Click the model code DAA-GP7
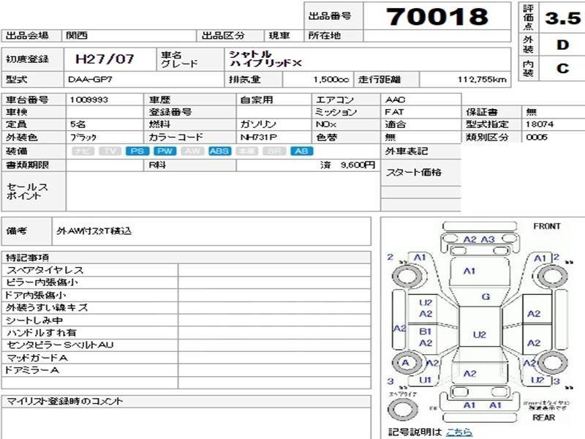585x439 pixels. [x=90, y=80]
